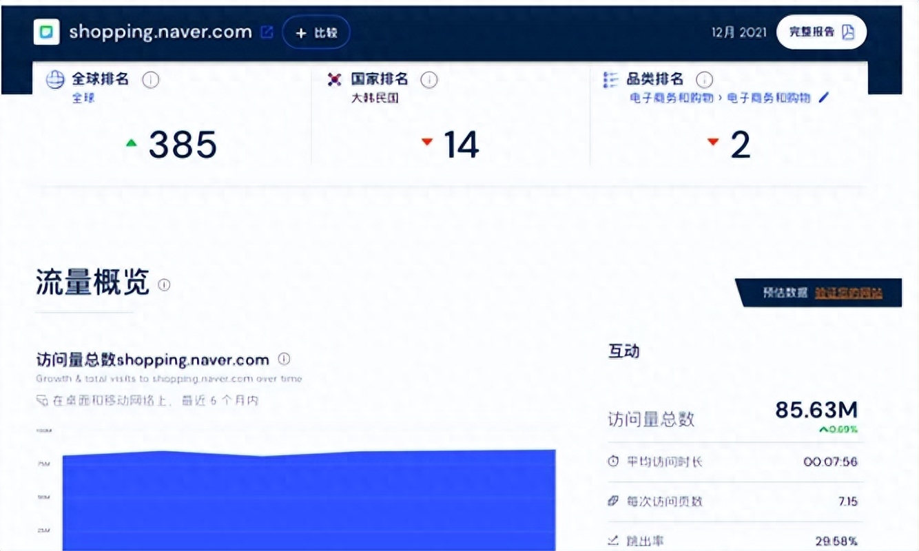Click the clock icon beside 平均访问时长
919x551 pixels.
click(x=613, y=461)
